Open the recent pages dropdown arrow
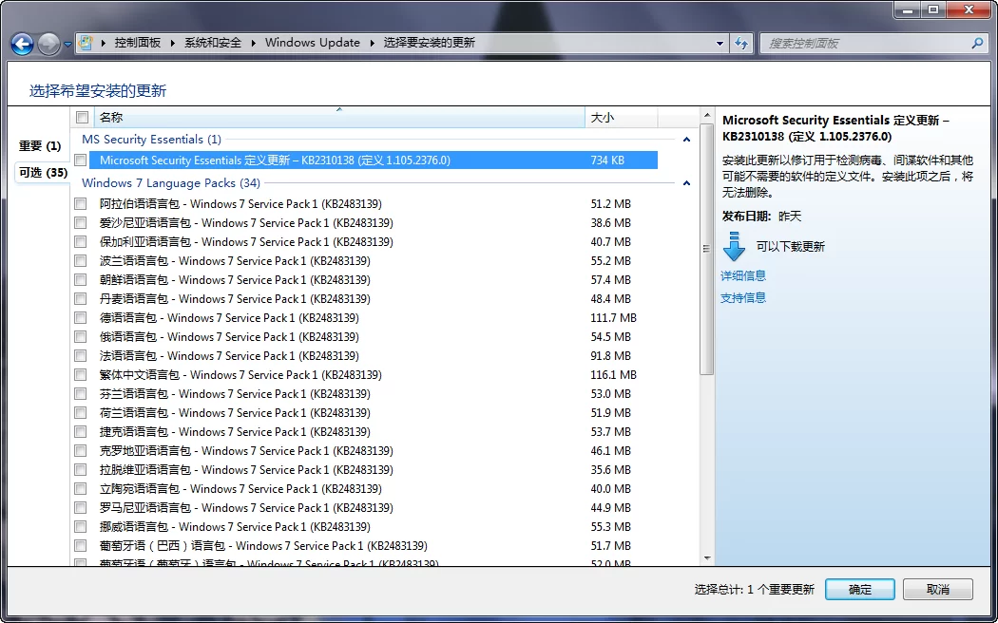 67,45
